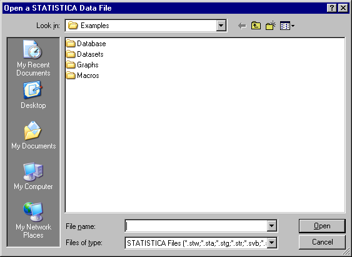
Task: Click the Datasets folder name
Action: 90,54
